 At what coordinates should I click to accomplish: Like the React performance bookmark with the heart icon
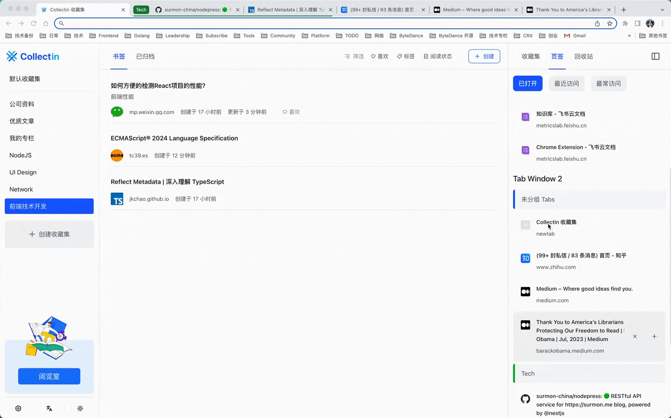[x=291, y=112]
